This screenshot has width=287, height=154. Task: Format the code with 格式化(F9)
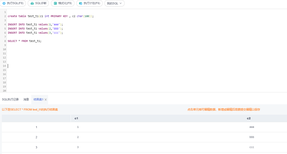point(63,3)
